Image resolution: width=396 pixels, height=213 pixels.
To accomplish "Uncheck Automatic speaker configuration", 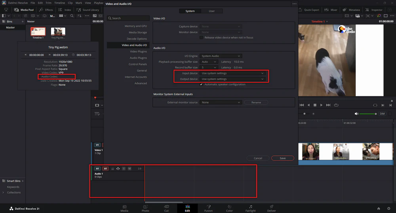I will tap(201, 84).
